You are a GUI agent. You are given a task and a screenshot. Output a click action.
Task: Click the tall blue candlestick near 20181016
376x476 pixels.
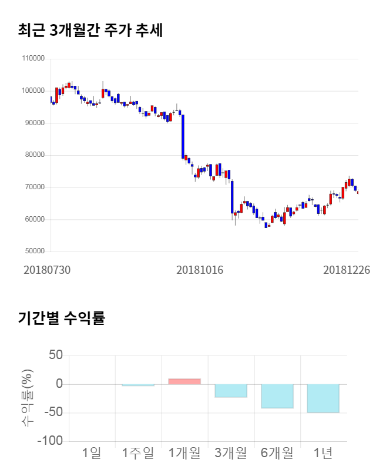[x=183, y=136]
